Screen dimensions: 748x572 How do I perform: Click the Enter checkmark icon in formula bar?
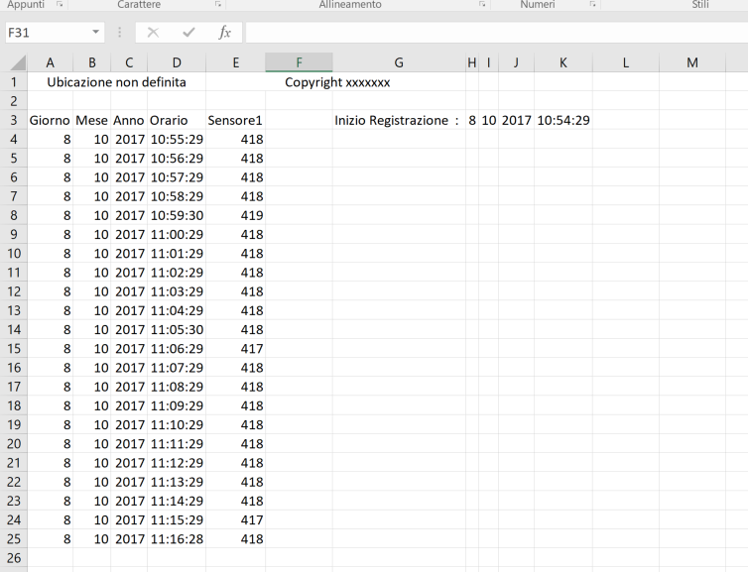click(x=188, y=33)
